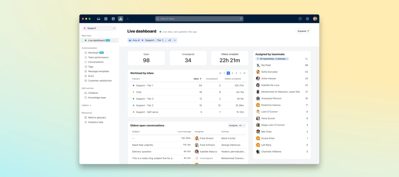The height and width of the screenshot is (177, 399).
Task: Open the inbox filter Any of dropdown
Action: pyautogui.click(x=152, y=40)
